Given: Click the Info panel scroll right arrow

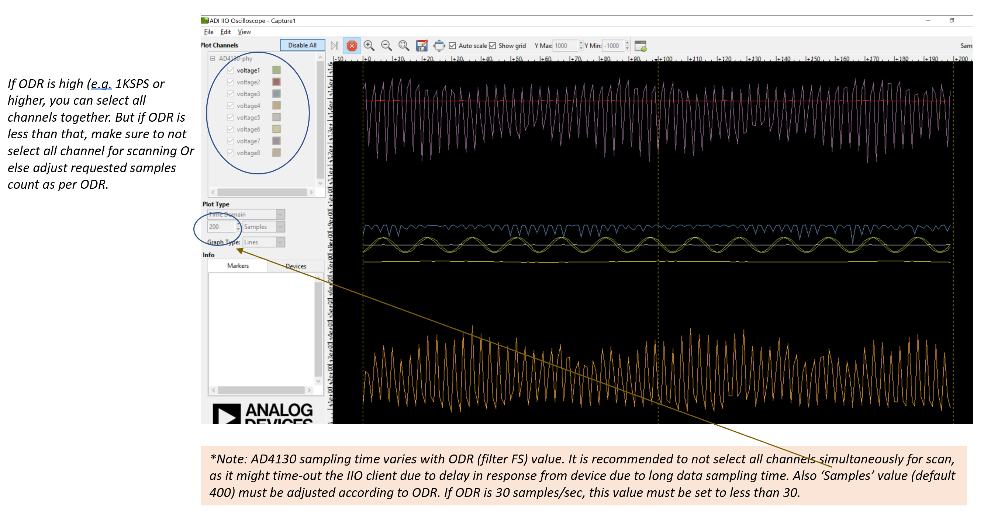Looking at the screenshot, I should pos(309,390).
